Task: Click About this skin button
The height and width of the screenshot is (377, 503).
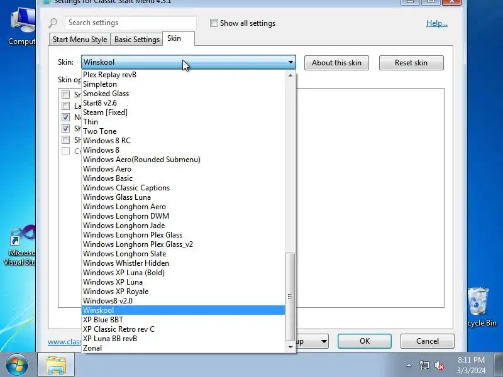Action: [336, 63]
